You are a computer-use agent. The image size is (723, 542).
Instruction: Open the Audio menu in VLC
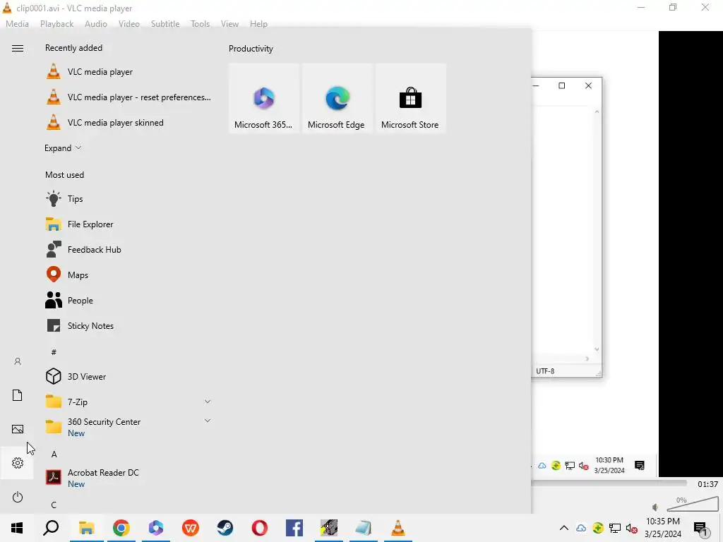click(x=96, y=24)
